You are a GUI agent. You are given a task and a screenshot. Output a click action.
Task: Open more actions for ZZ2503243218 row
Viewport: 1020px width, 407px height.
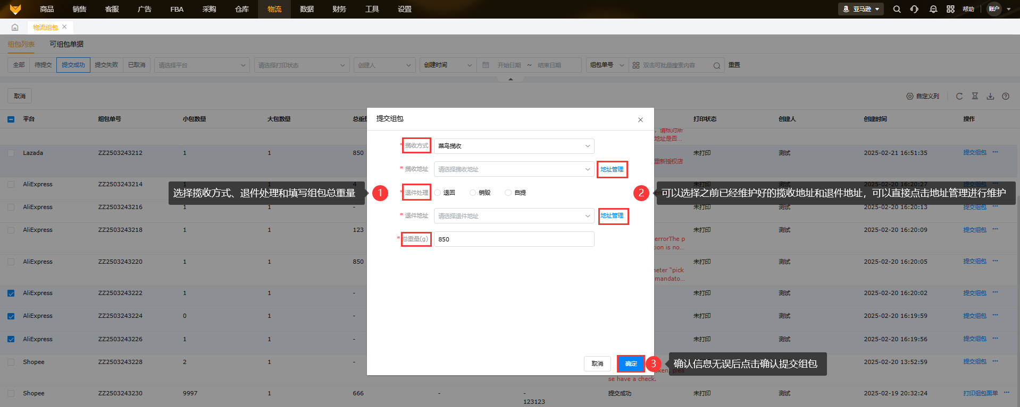click(995, 229)
